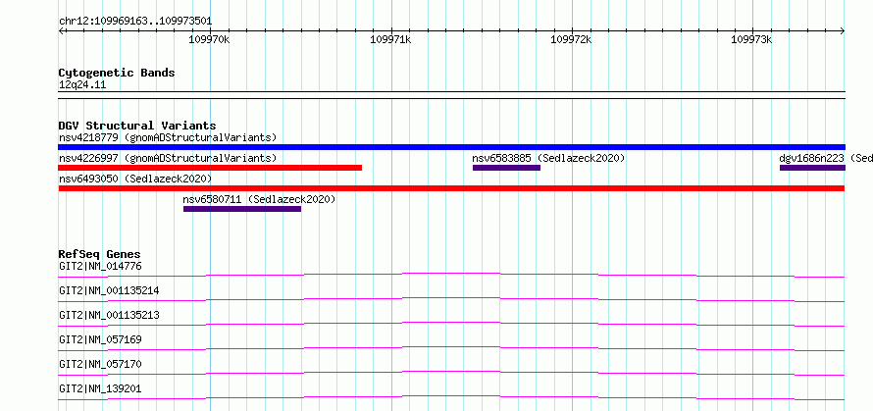
Task: Open variant label nsv6583885
Action: click(548, 158)
